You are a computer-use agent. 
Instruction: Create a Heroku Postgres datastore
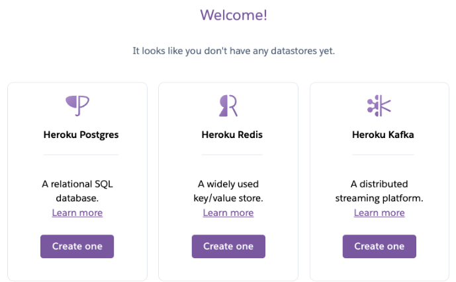pos(77,246)
